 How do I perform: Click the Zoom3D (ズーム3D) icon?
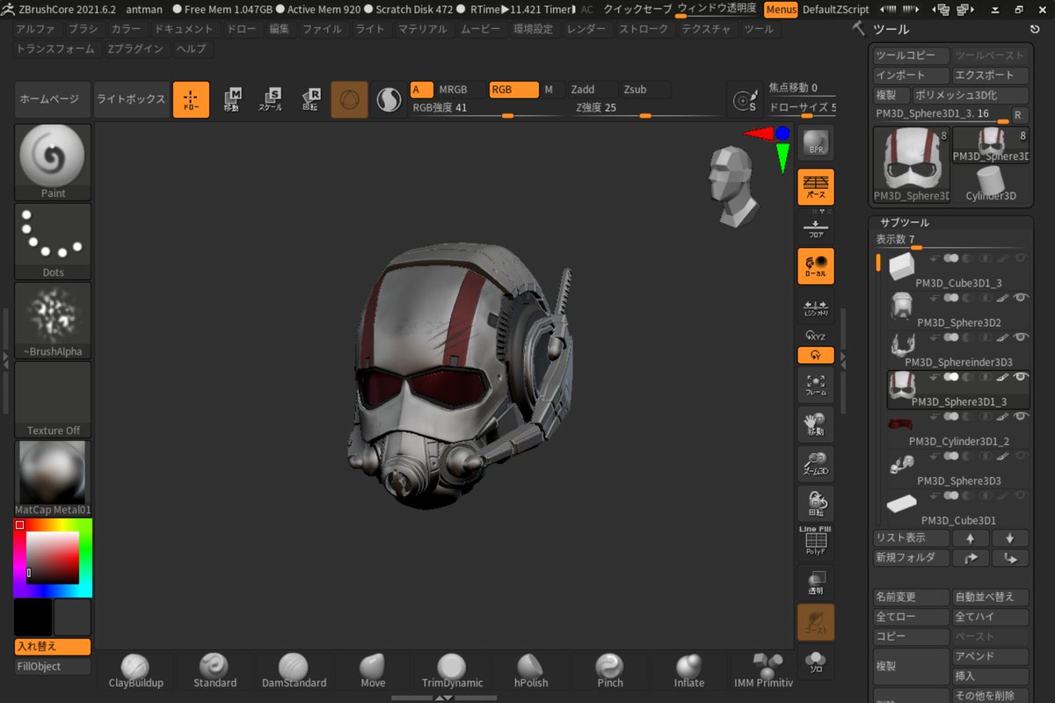tap(815, 463)
